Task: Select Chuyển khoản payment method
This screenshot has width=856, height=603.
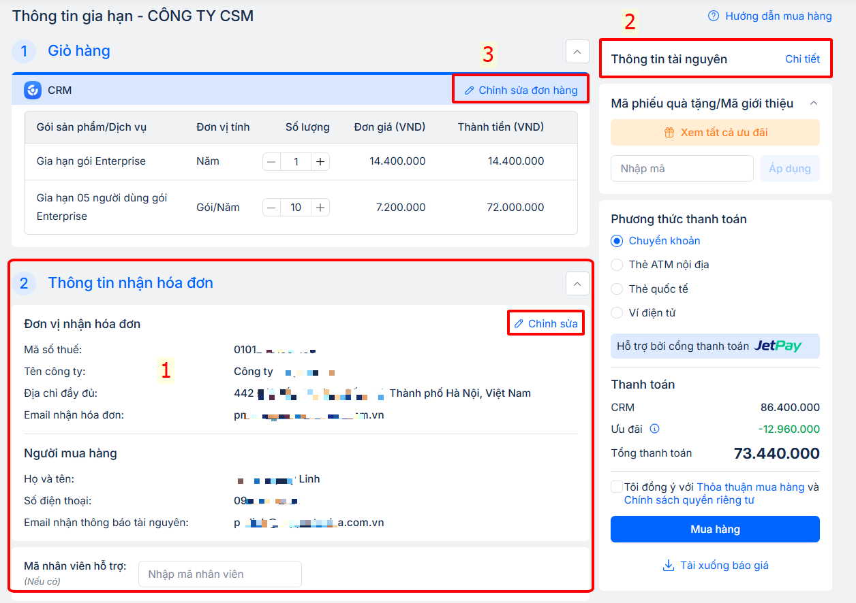Action: (x=617, y=241)
